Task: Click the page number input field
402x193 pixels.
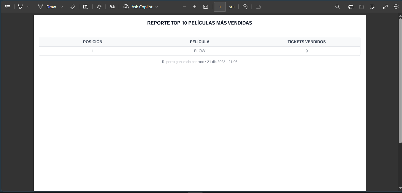Action: pyautogui.click(x=220, y=7)
